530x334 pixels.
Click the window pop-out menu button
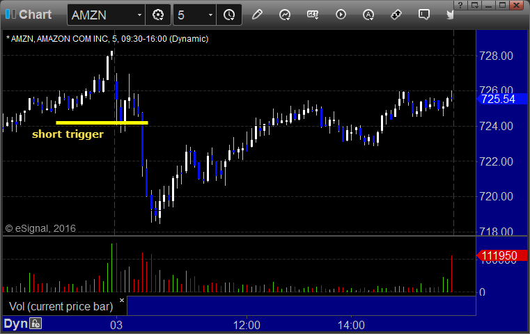(x=474, y=5)
